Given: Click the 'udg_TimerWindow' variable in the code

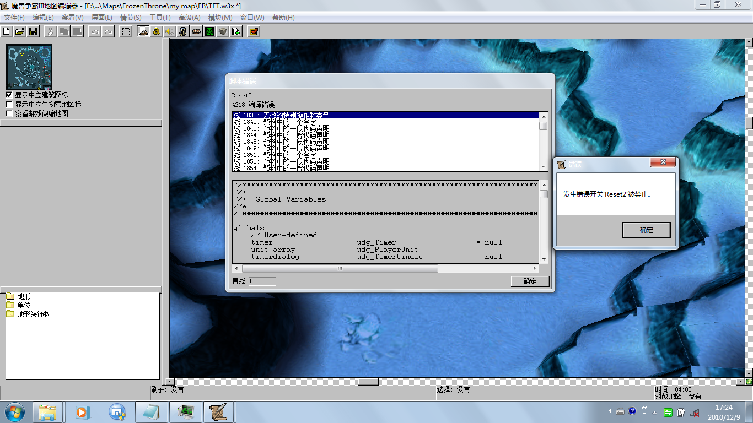Looking at the screenshot, I should pyautogui.click(x=390, y=257).
